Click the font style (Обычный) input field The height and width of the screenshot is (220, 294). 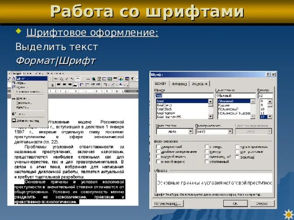[x=236, y=96]
